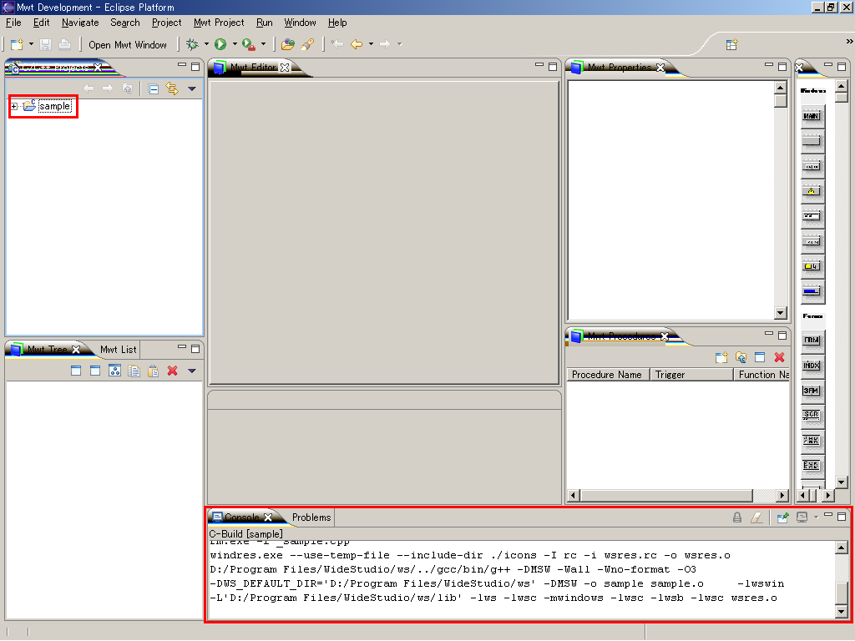Toggle Pin Console icon
Screen dimensions: 855x641
coord(782,517)
